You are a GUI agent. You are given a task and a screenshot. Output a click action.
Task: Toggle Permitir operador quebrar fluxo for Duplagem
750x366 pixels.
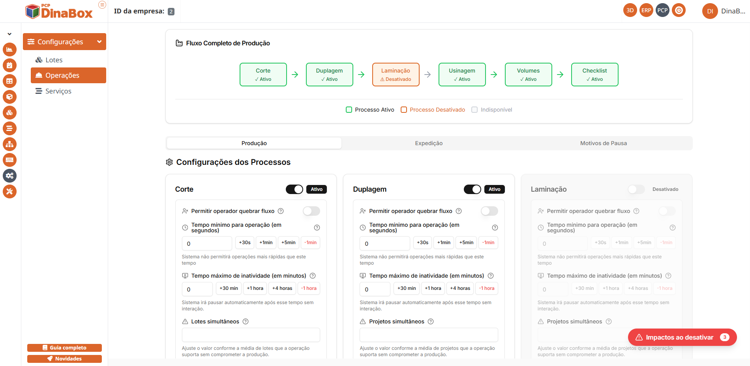coord(489,211)
